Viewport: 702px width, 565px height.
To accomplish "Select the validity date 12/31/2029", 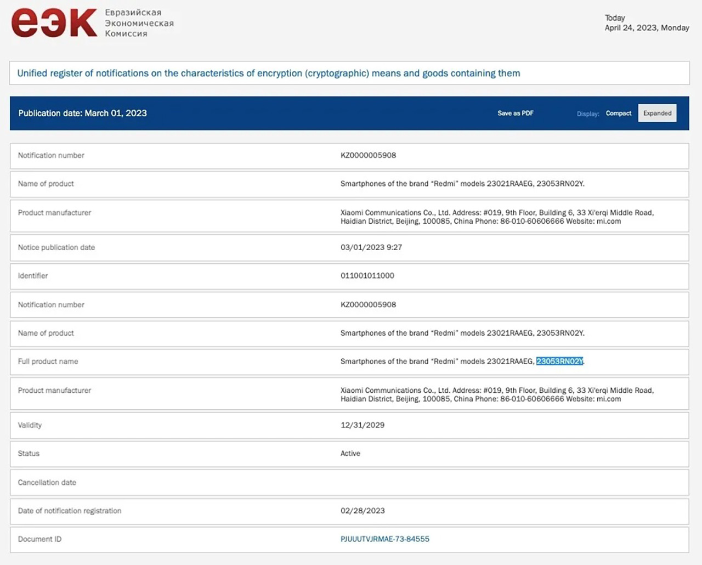I will coord(362,425).
